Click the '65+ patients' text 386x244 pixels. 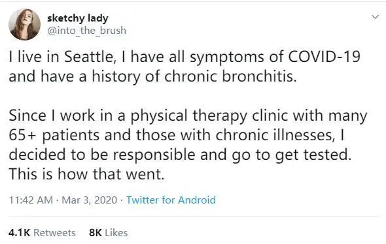54,135
